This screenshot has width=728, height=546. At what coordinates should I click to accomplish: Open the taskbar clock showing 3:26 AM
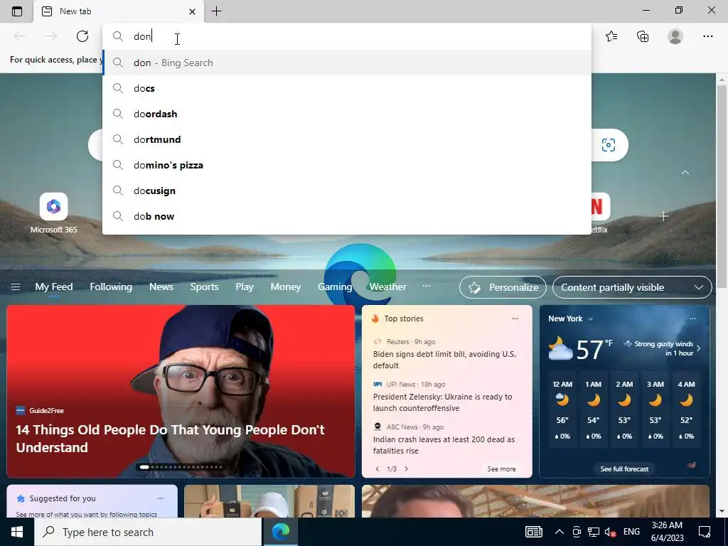[667, 532]
